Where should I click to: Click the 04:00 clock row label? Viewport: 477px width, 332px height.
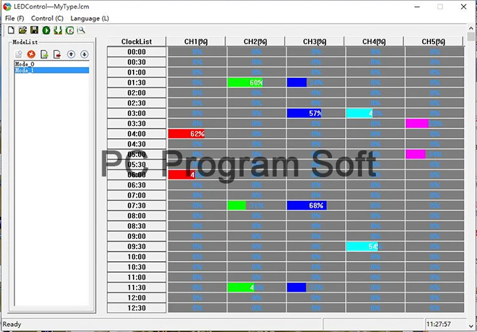[137, 134]
